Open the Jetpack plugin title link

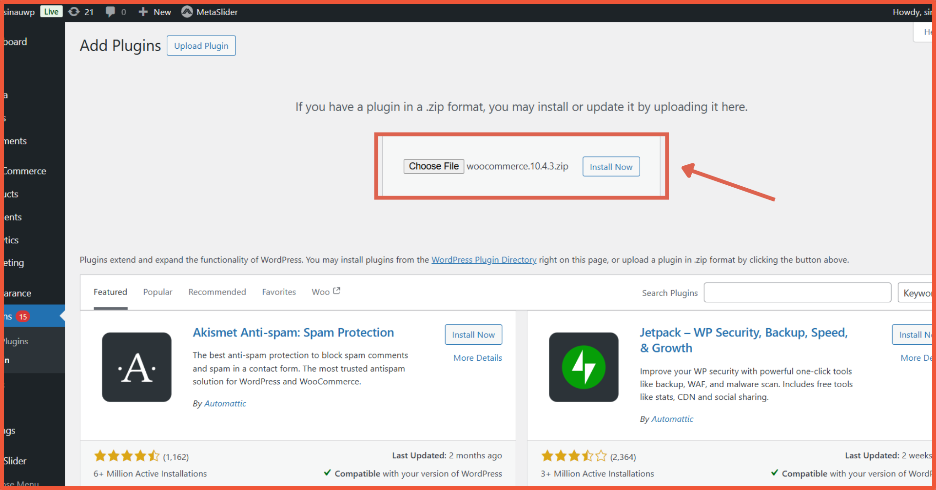point(744,340)
